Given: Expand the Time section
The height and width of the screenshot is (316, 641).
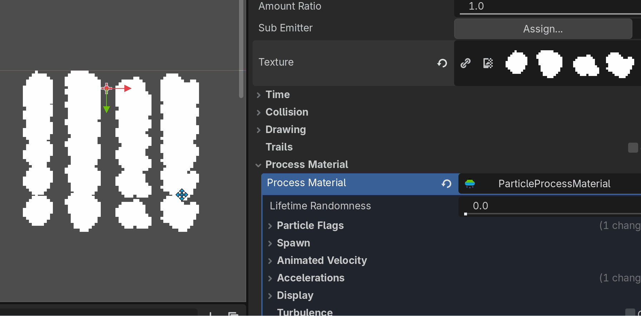Looking at the screenshot, I should [259, 95].
